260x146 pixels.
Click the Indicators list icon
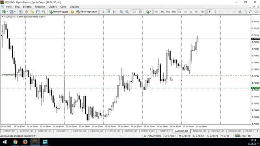[x=147, y=12]
